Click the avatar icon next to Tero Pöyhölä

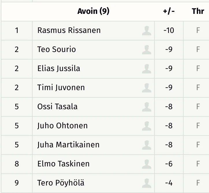click(147, 183)
